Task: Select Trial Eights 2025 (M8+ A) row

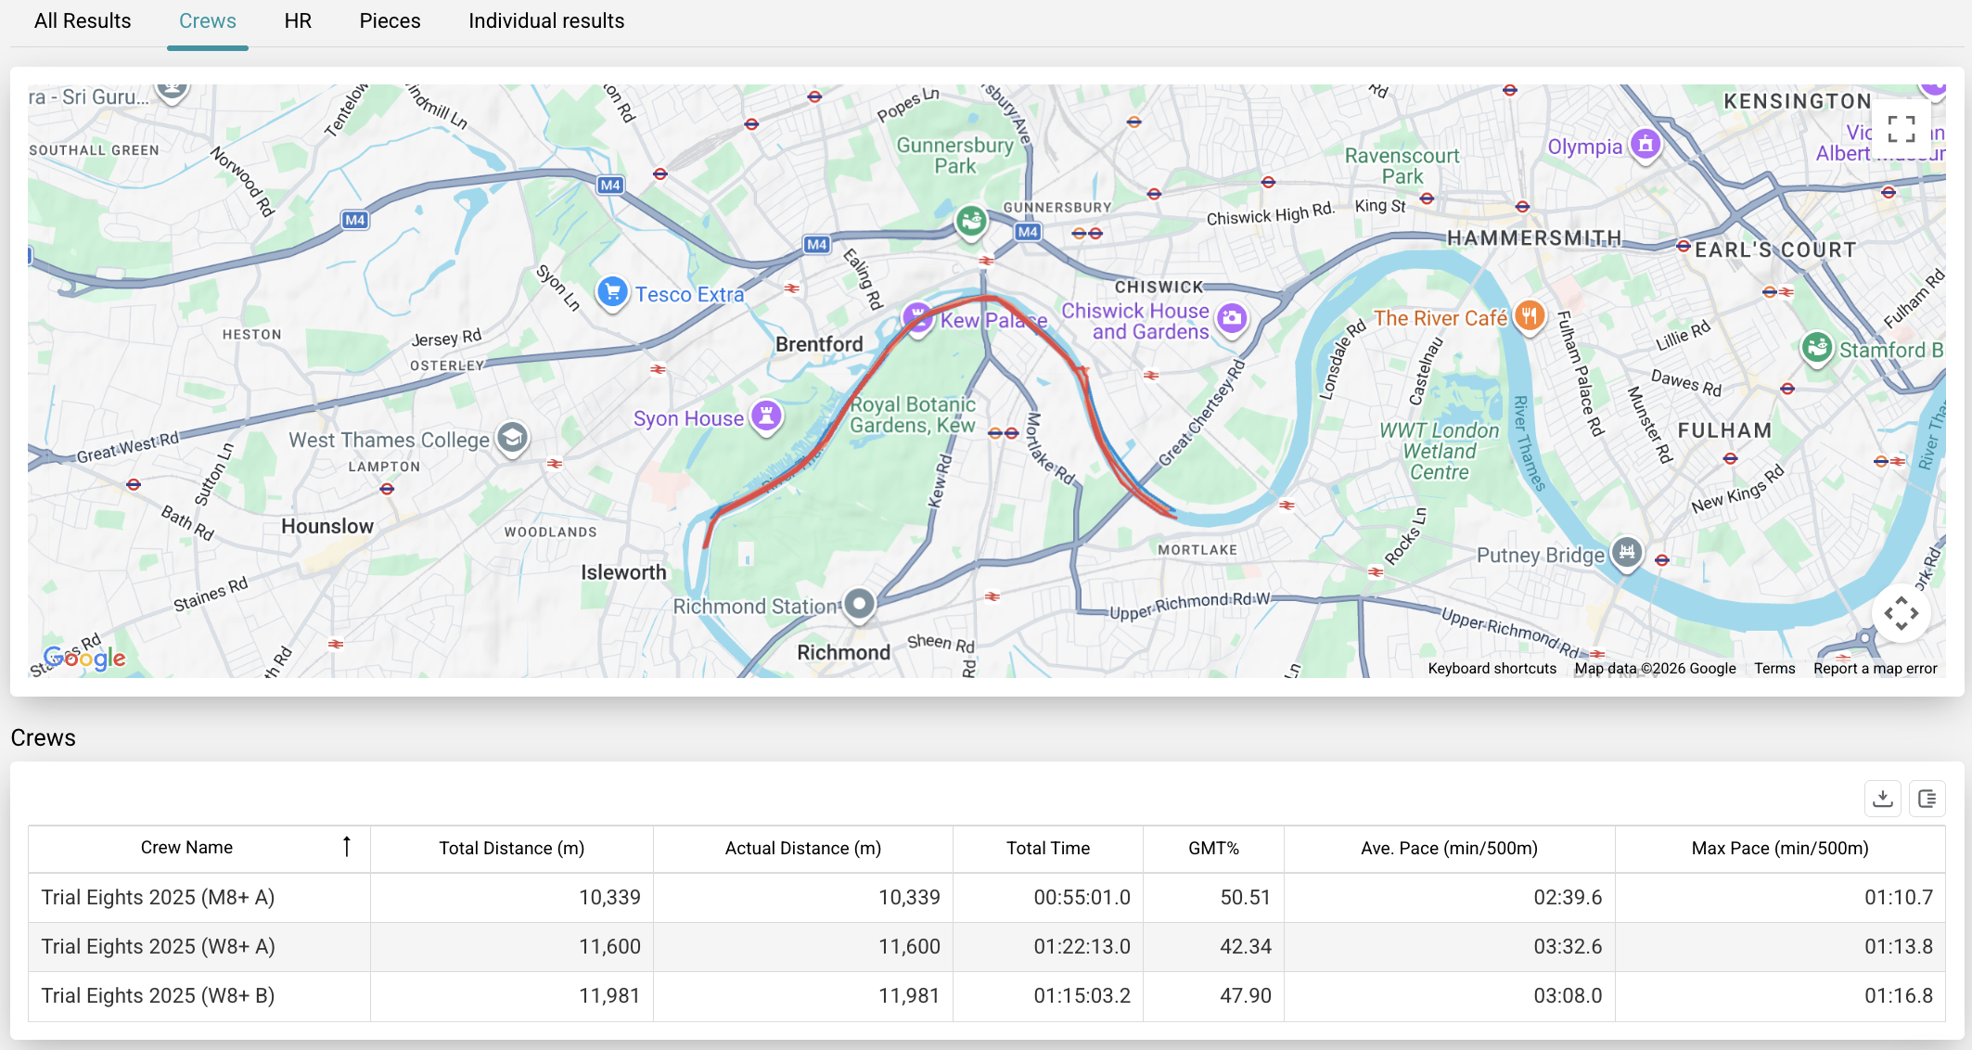Action: click(987, 897)
